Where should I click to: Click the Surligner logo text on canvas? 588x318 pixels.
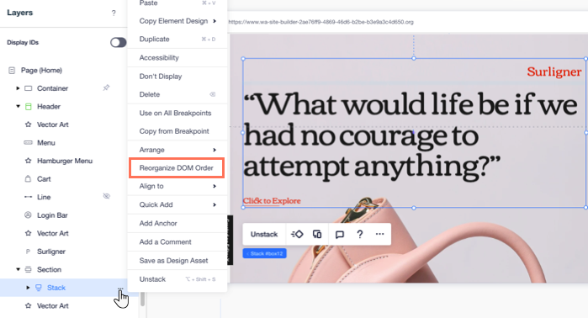[554, 72]
